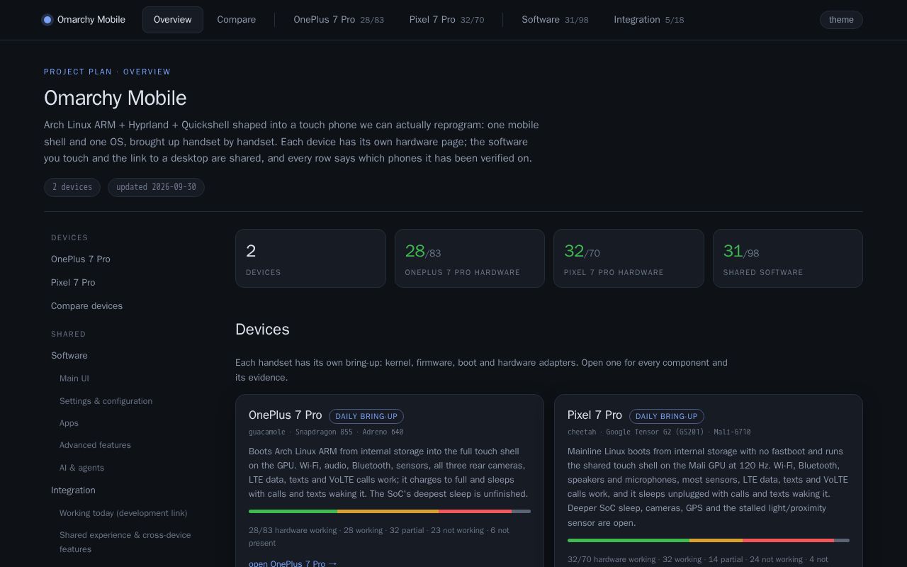Click the Devices section heading
907x567 pixels.
[262, 330]
